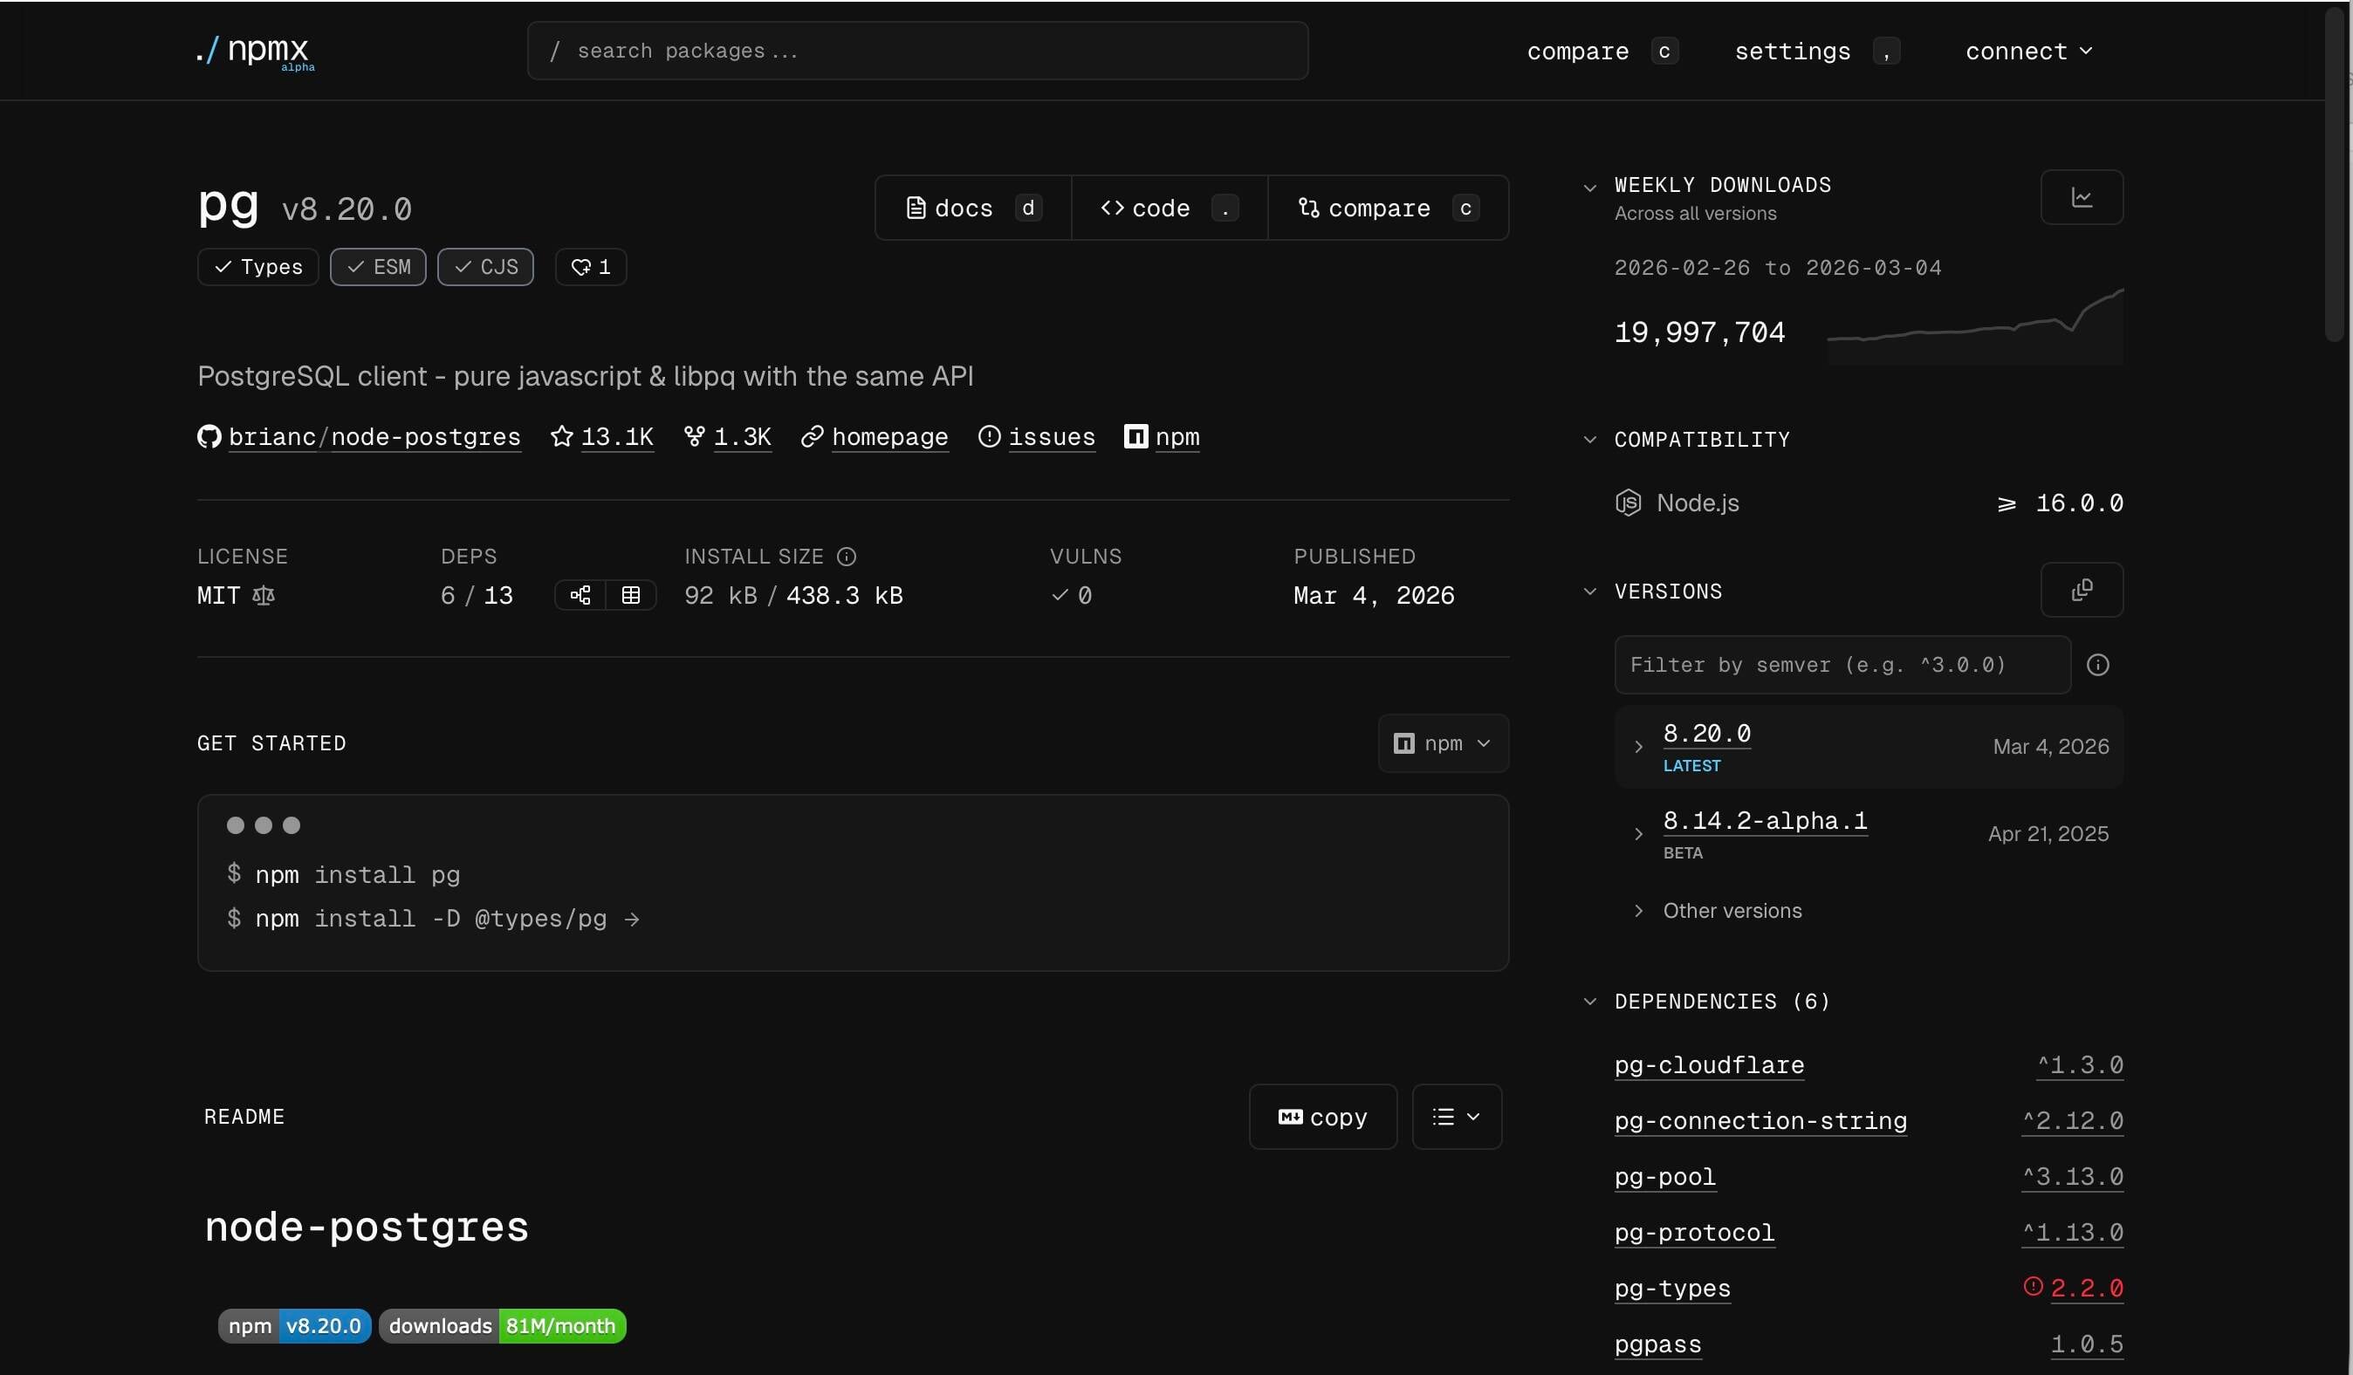Collapse the Dependencies section
This screenshot has width=2353, height=1375.
click(x=1590, y=1002)
